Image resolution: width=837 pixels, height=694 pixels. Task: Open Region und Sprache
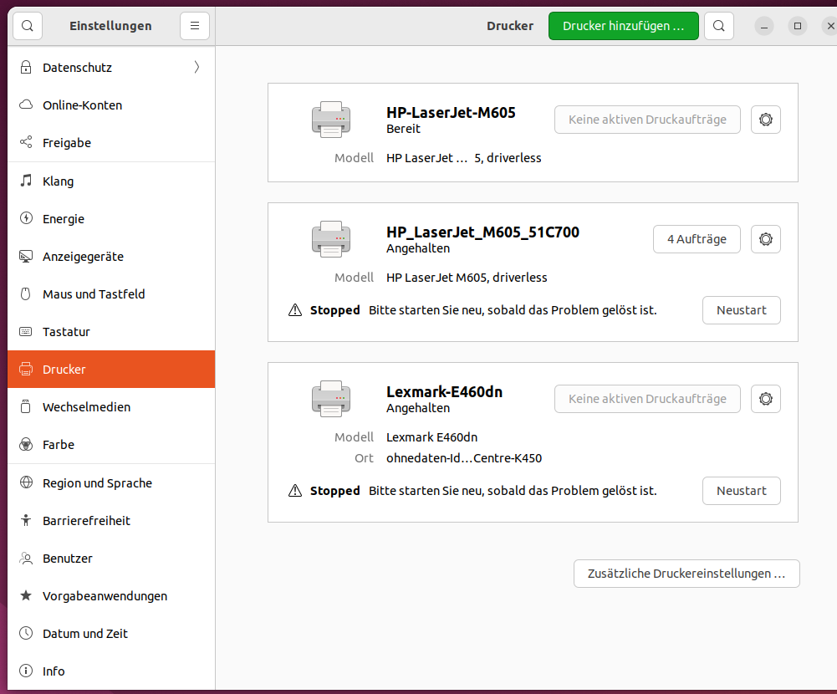(x=111, y=483)
